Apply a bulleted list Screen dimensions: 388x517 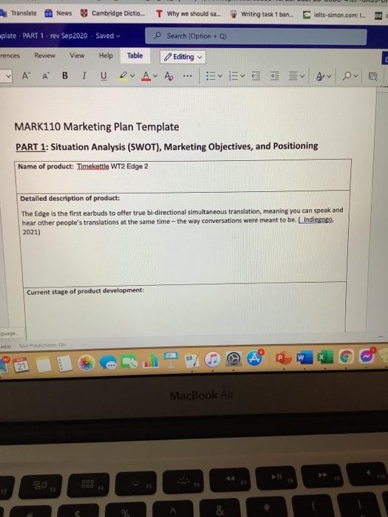pos(211,77)
